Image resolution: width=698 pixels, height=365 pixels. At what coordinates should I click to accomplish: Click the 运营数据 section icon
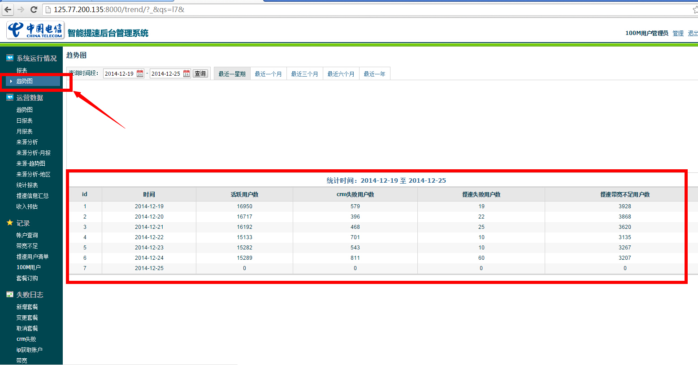point(10,97)
